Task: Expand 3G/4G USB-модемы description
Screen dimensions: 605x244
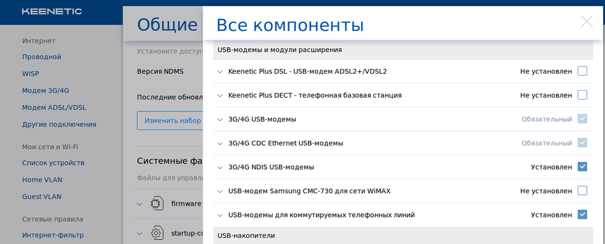Action: 220,120
